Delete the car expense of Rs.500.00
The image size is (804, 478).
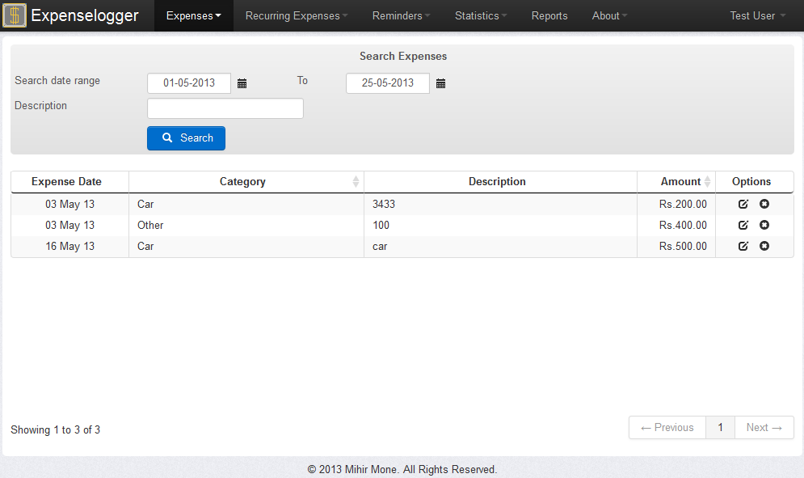point(764,246)
